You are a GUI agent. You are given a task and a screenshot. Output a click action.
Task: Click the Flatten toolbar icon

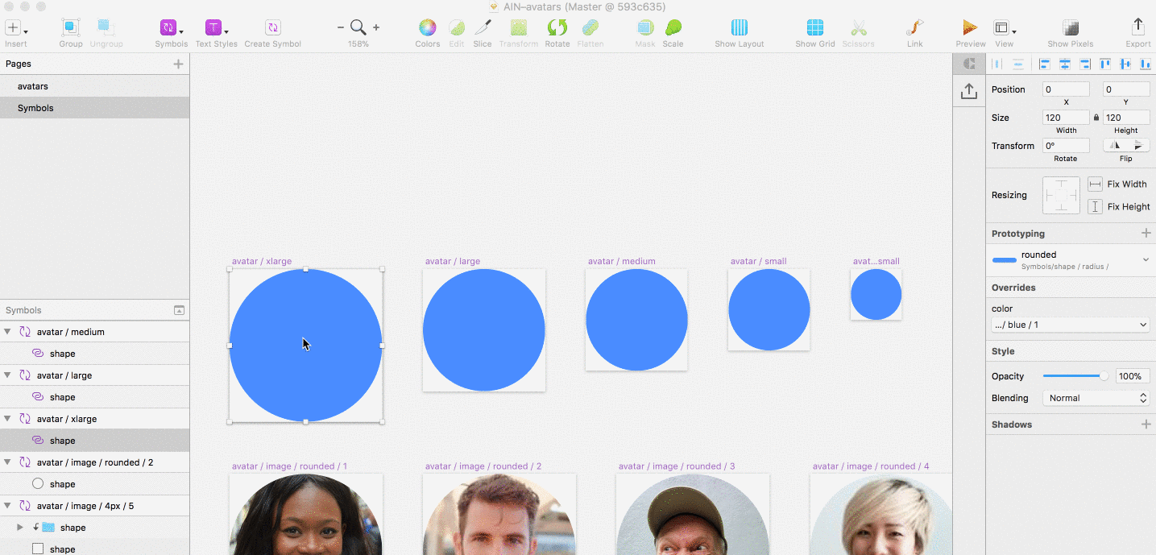[590, 28]
